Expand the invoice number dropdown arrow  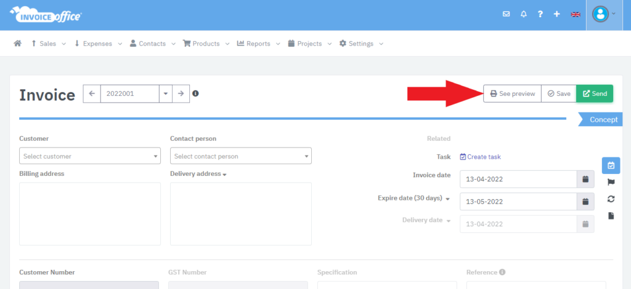165,93
